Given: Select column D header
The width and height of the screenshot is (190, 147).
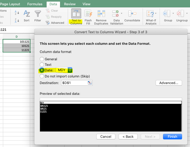Looking at the screenshot, I should pyautogui.click(x=17, y=37).
